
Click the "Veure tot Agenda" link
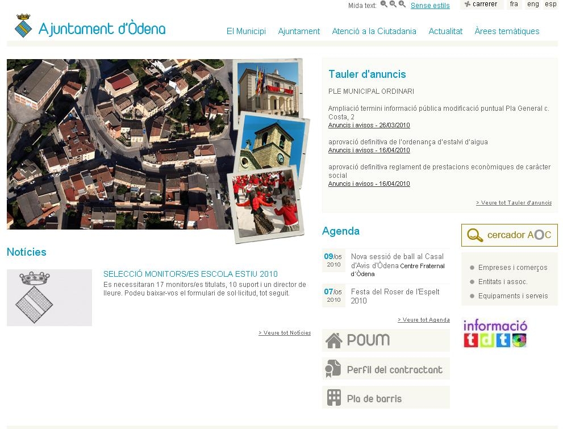tap(423, 319)
